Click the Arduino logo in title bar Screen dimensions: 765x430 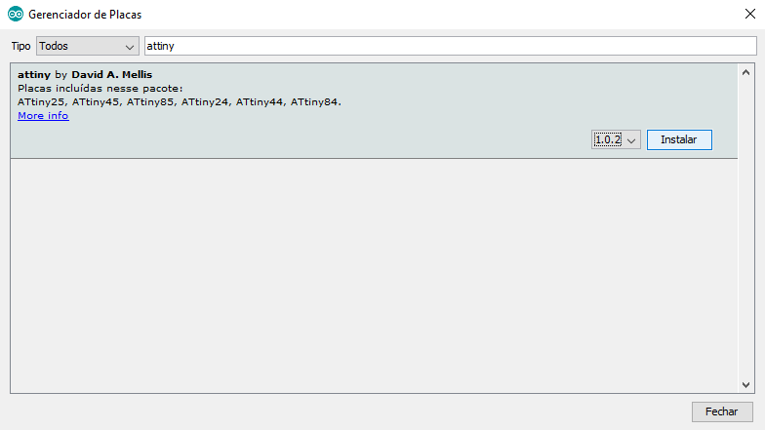coord(15,15)
